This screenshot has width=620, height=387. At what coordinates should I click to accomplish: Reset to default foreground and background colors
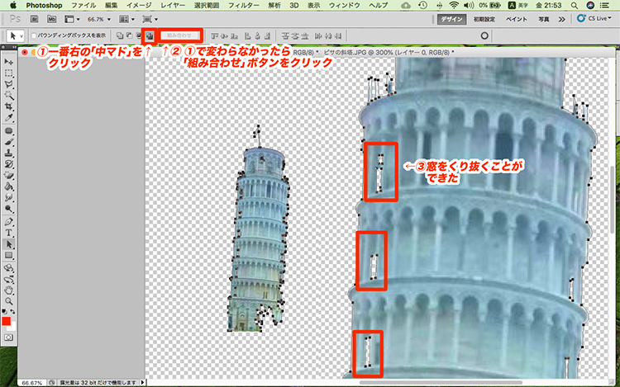tap(4, 311)
